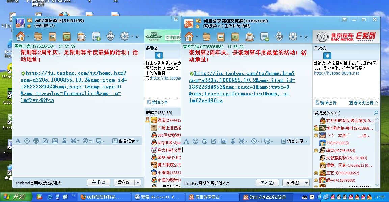Click coffee cup icon in 淘宝诚信商业 window
This screenshot has width=389, height=202.
click(81, 37)
